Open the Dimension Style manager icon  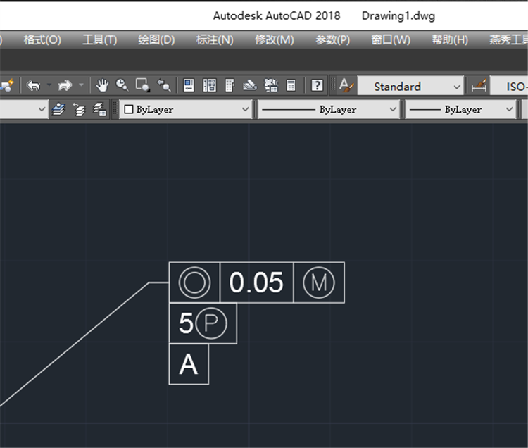pyautogui.click(x=479, y=85)
